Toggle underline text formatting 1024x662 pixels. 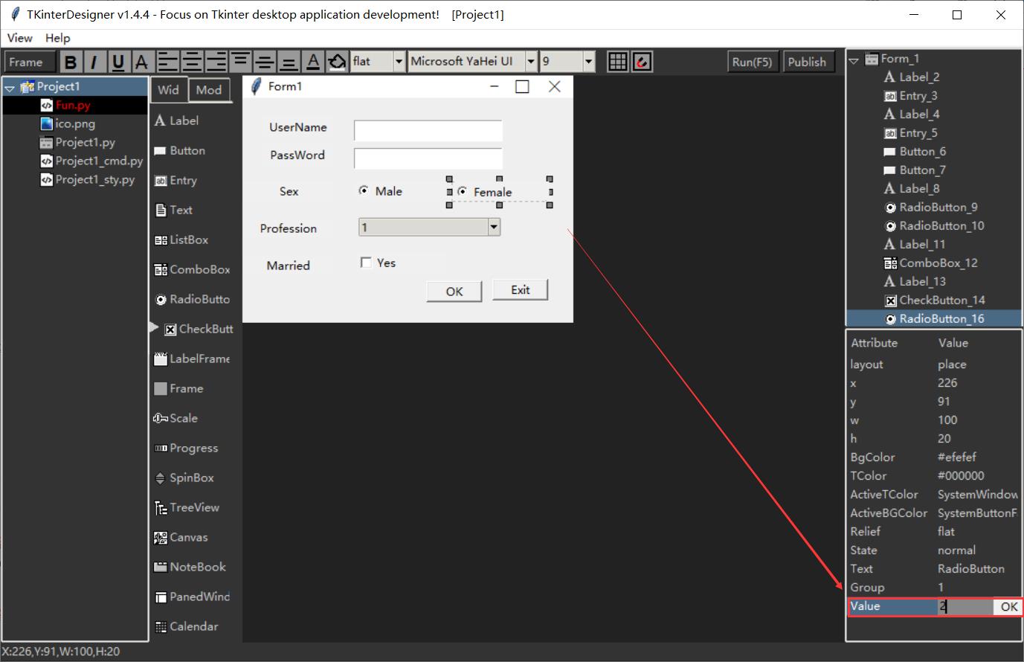click(x=117, y=62)
